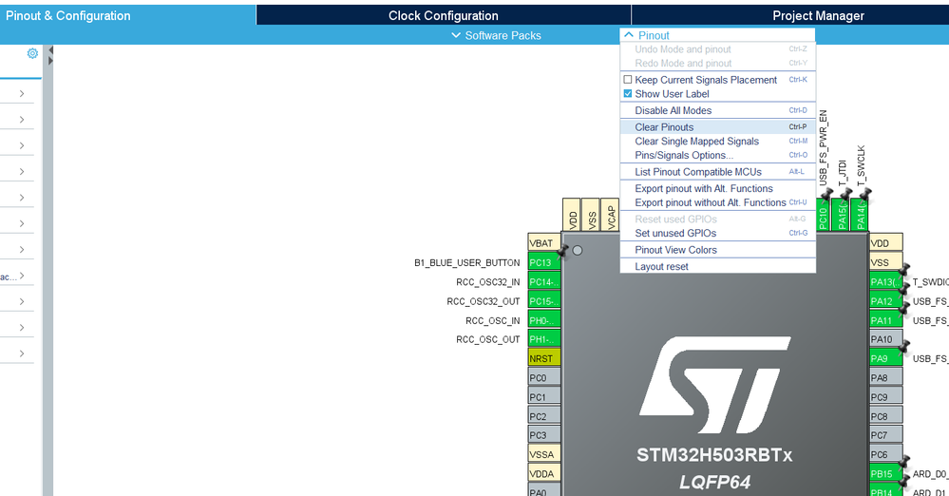The width and height of the screenshot is (949, 496).
Task: Select the PC1 pin
Action: click(x=544, y=397)
